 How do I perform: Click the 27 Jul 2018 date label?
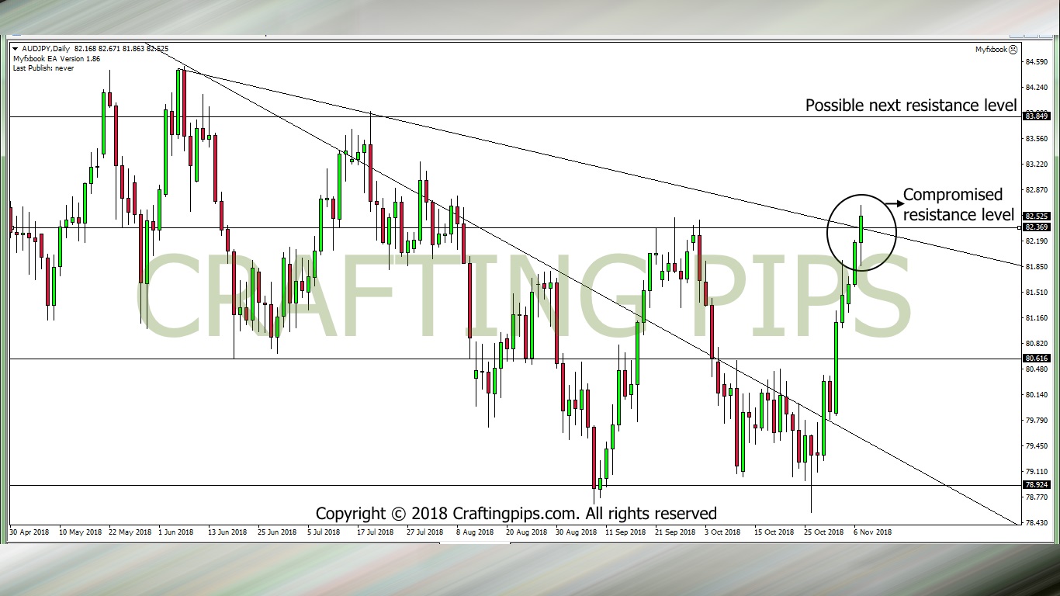424,532
